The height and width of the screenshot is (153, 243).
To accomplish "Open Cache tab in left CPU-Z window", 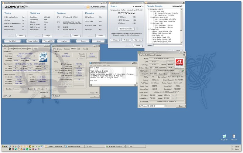I will [11, 49].
